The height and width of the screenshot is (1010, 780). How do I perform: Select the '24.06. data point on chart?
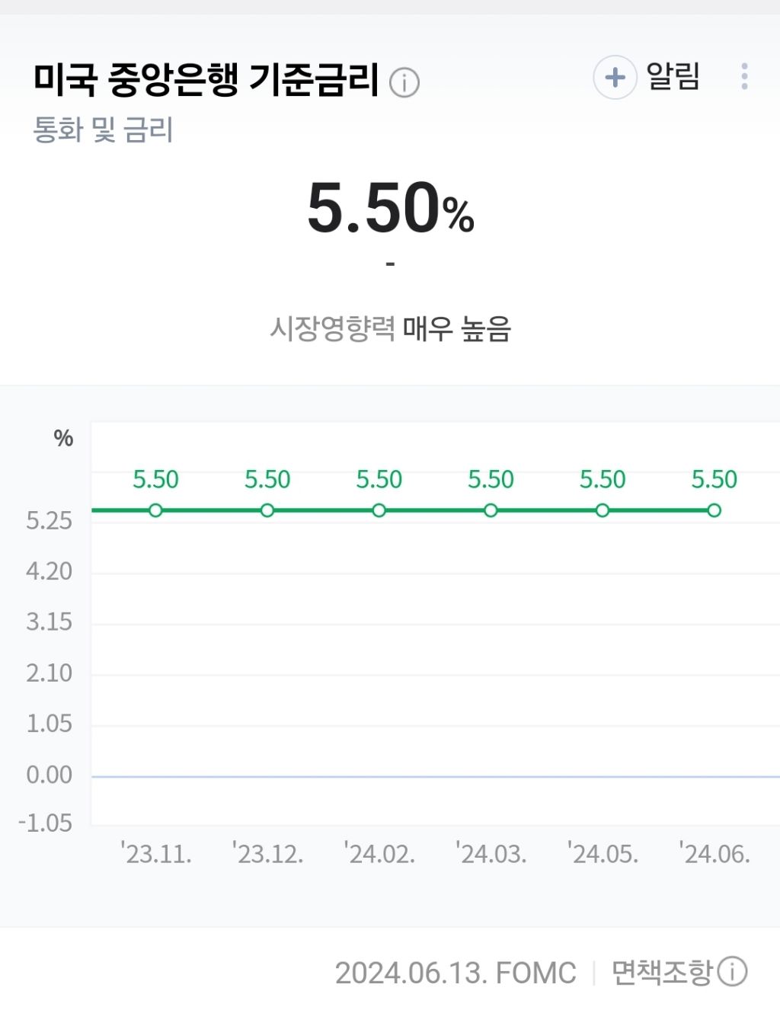714,510
